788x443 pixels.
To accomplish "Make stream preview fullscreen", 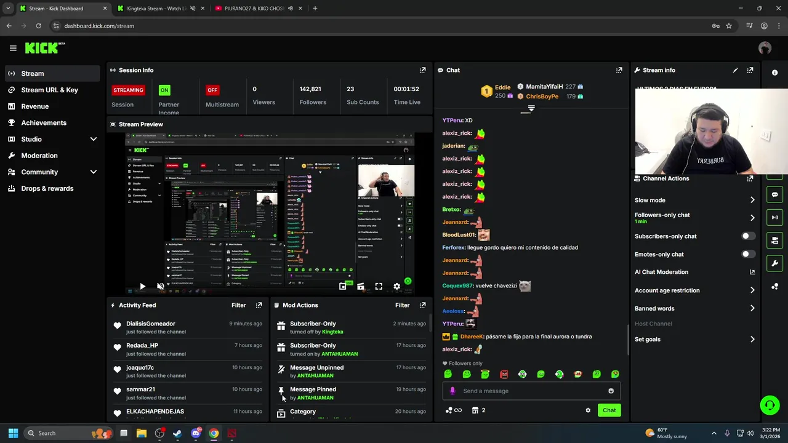I will coord(379,286).
